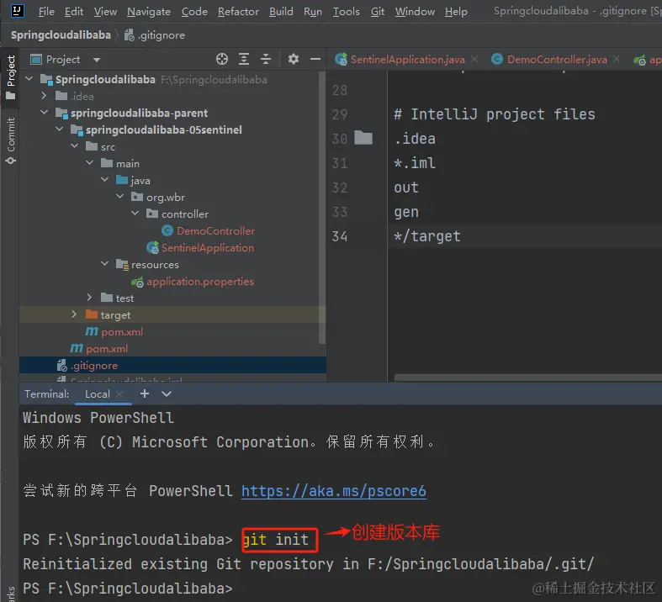The width and height of the screenshot is (662, 602).
Task: Click the IntelliJ IDEA logo icon
Action: (x=18, y=11)
